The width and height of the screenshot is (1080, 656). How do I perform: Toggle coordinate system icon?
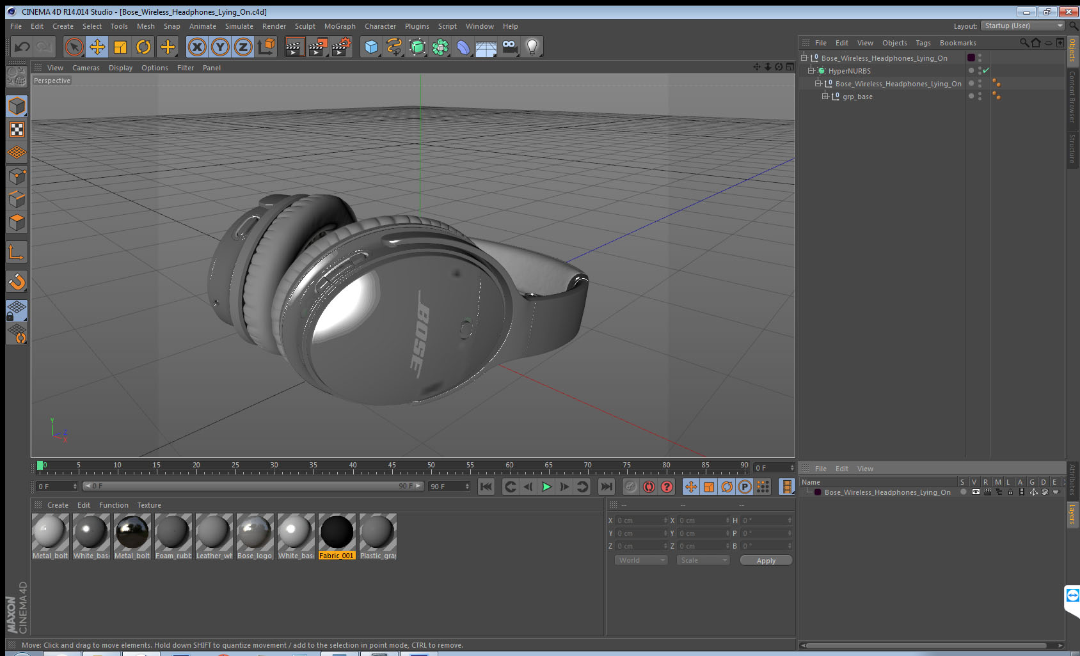click(266, 47)
